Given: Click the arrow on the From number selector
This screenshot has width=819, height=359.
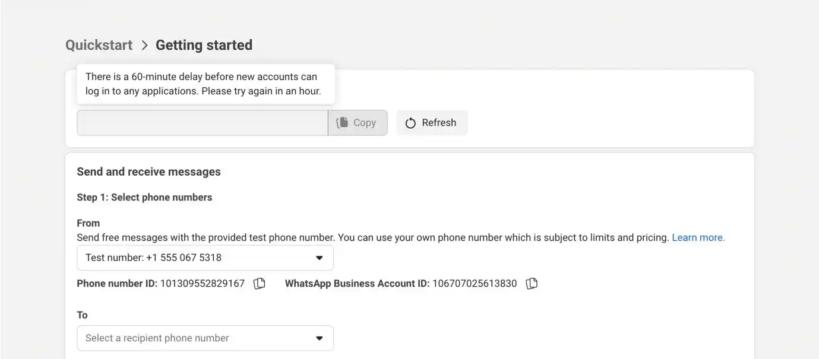Looking at the screenshot, I should click(x=319, y=258).
